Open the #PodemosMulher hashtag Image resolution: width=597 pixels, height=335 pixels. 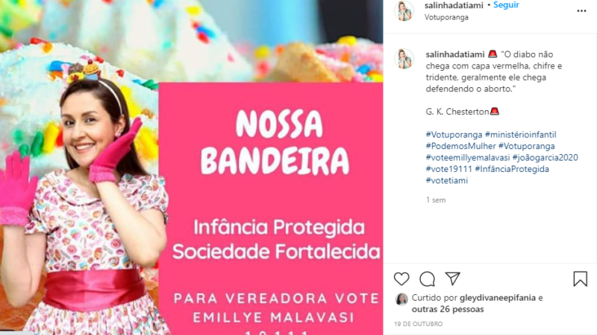pyautogui.click(x=460, y=146)
